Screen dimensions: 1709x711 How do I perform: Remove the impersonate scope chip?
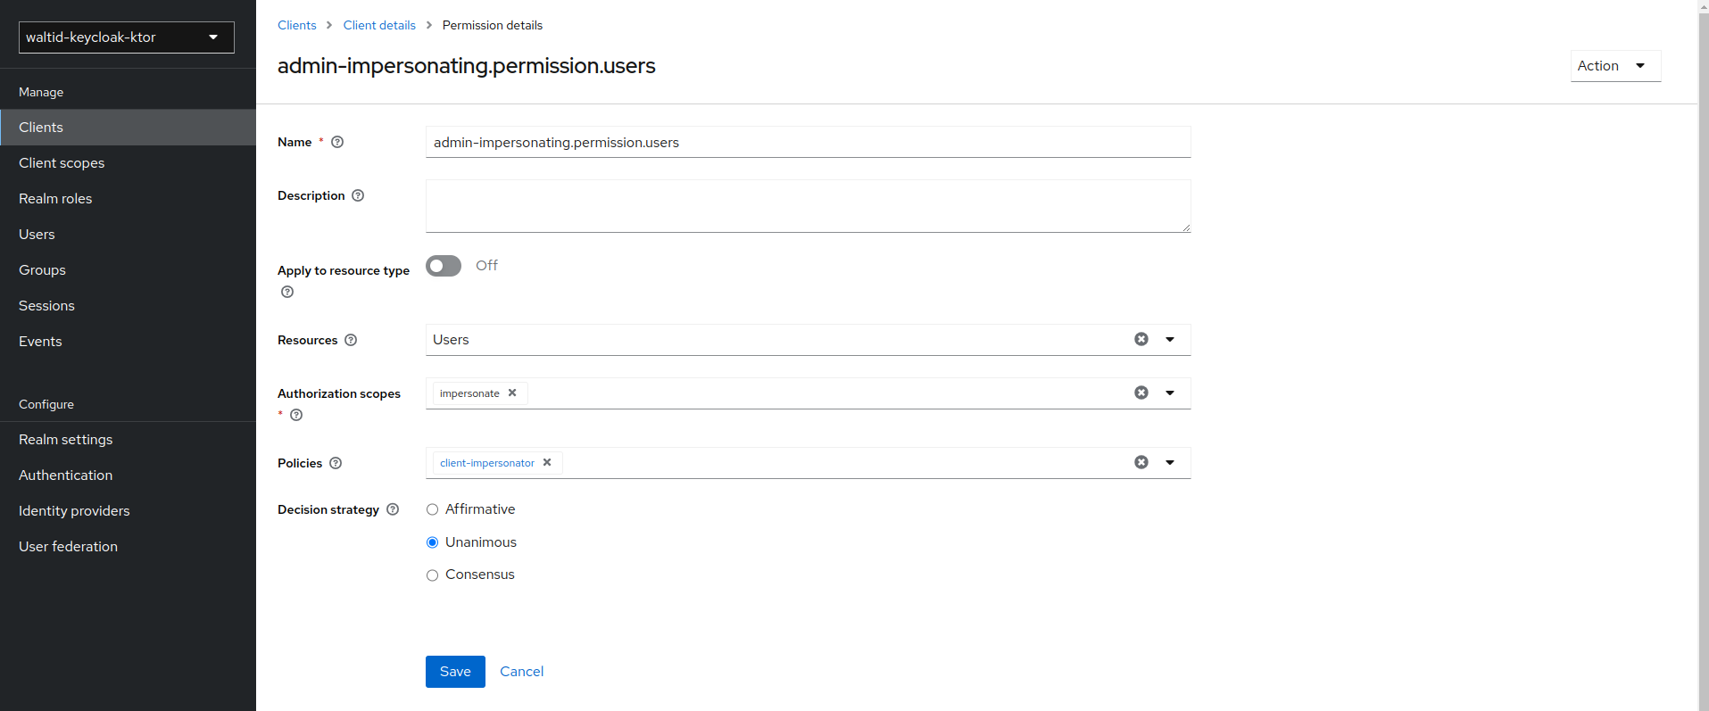[x=512, y=393]
